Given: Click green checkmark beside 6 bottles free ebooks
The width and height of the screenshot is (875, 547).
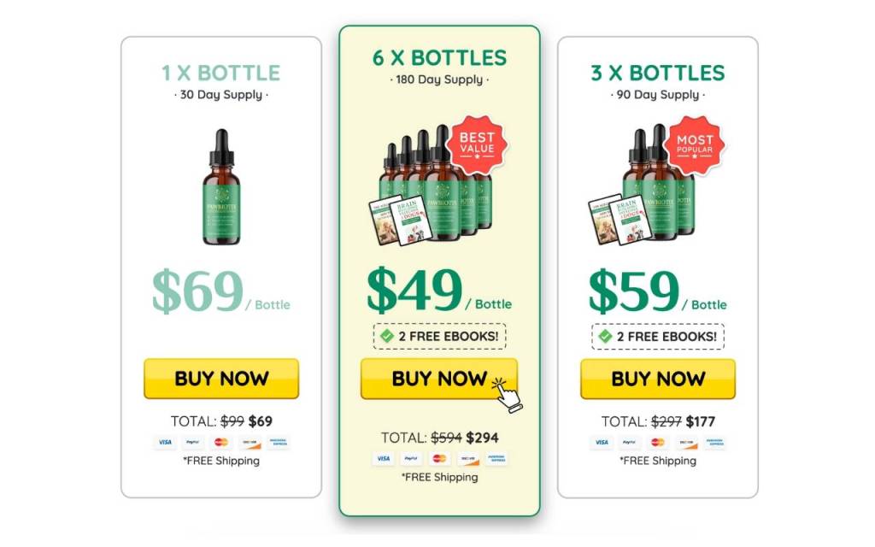Looking at the screenshot, I should [387, 336].
